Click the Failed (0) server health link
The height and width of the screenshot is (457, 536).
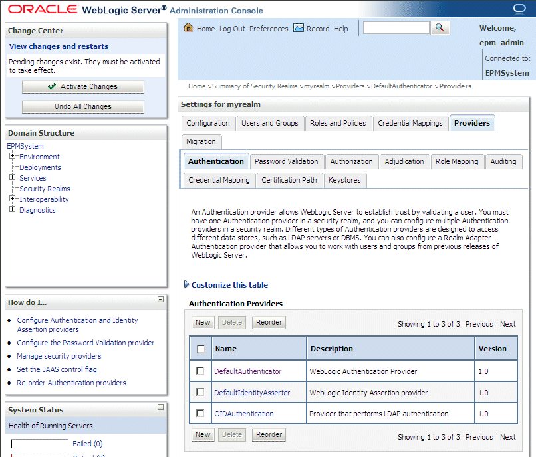click(x=88, y=444)
